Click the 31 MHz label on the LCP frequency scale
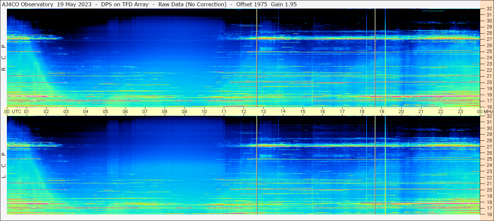Screen dimensions: 494x221 [x=489, y=122]
